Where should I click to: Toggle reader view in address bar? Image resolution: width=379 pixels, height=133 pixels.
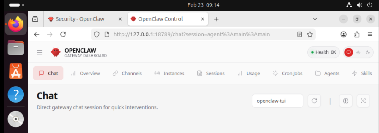(300, 34)
